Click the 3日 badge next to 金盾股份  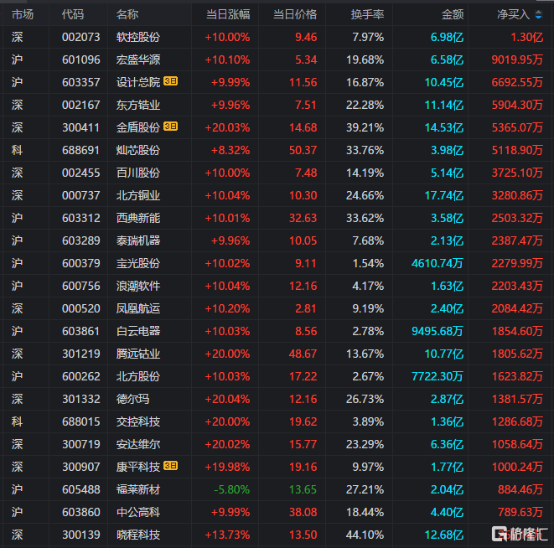click(x=170, y=127)
